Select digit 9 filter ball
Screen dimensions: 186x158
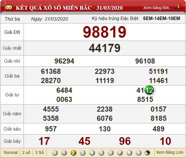(x=138, y=153)
